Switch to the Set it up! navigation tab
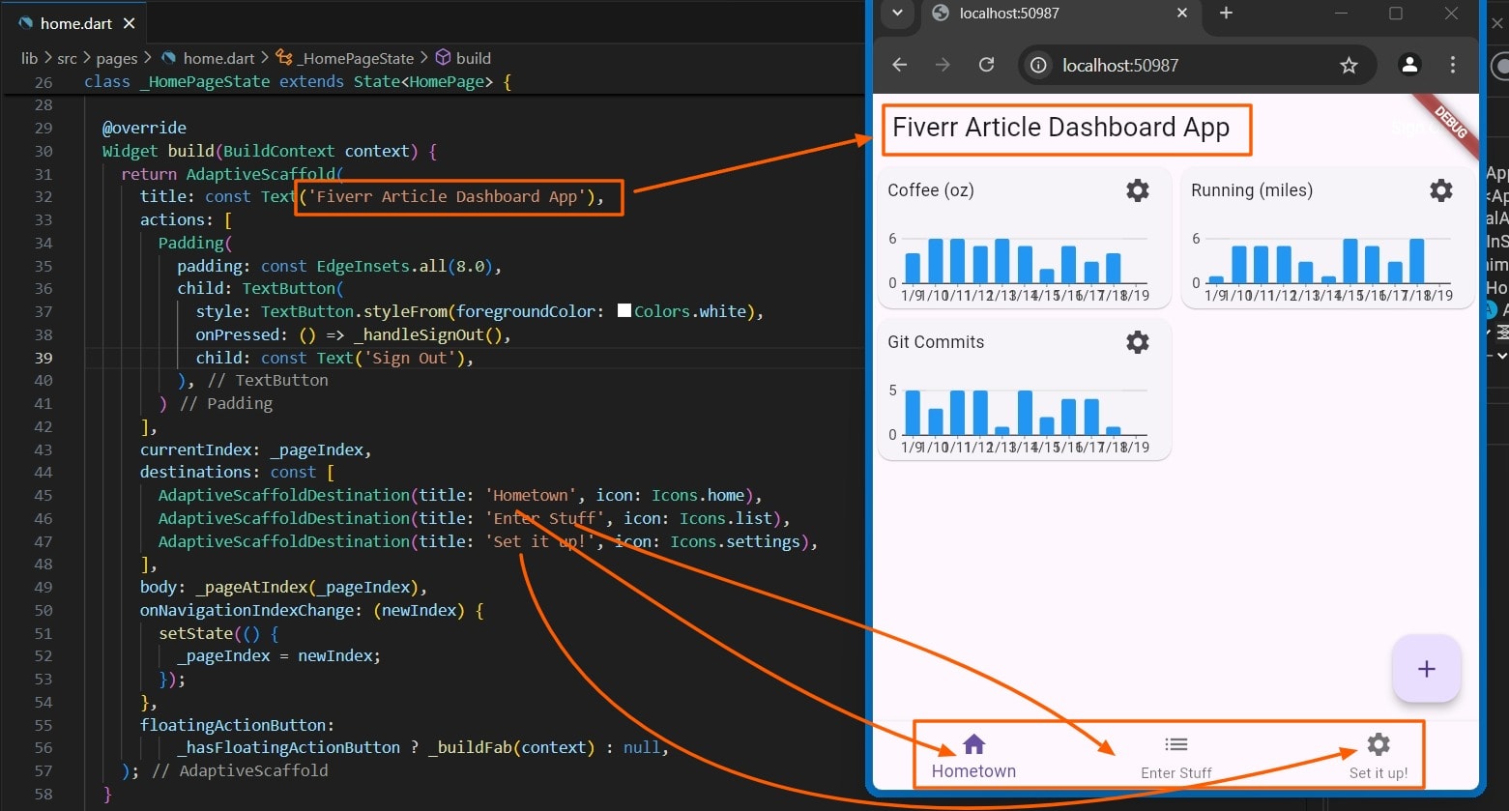Image resolution: width=1509 pixels, height=811 pixels. coord(1378,756)
